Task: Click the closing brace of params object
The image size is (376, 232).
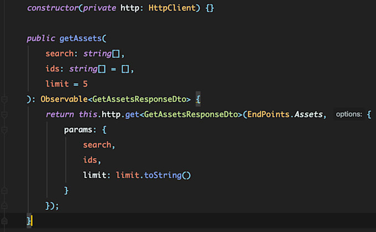Action: (66, 191)
